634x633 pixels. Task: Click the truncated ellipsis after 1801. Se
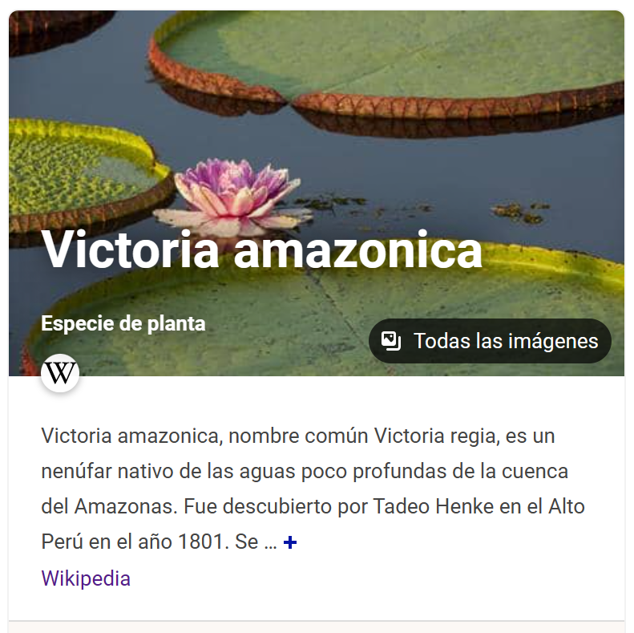tap(270, 542)
